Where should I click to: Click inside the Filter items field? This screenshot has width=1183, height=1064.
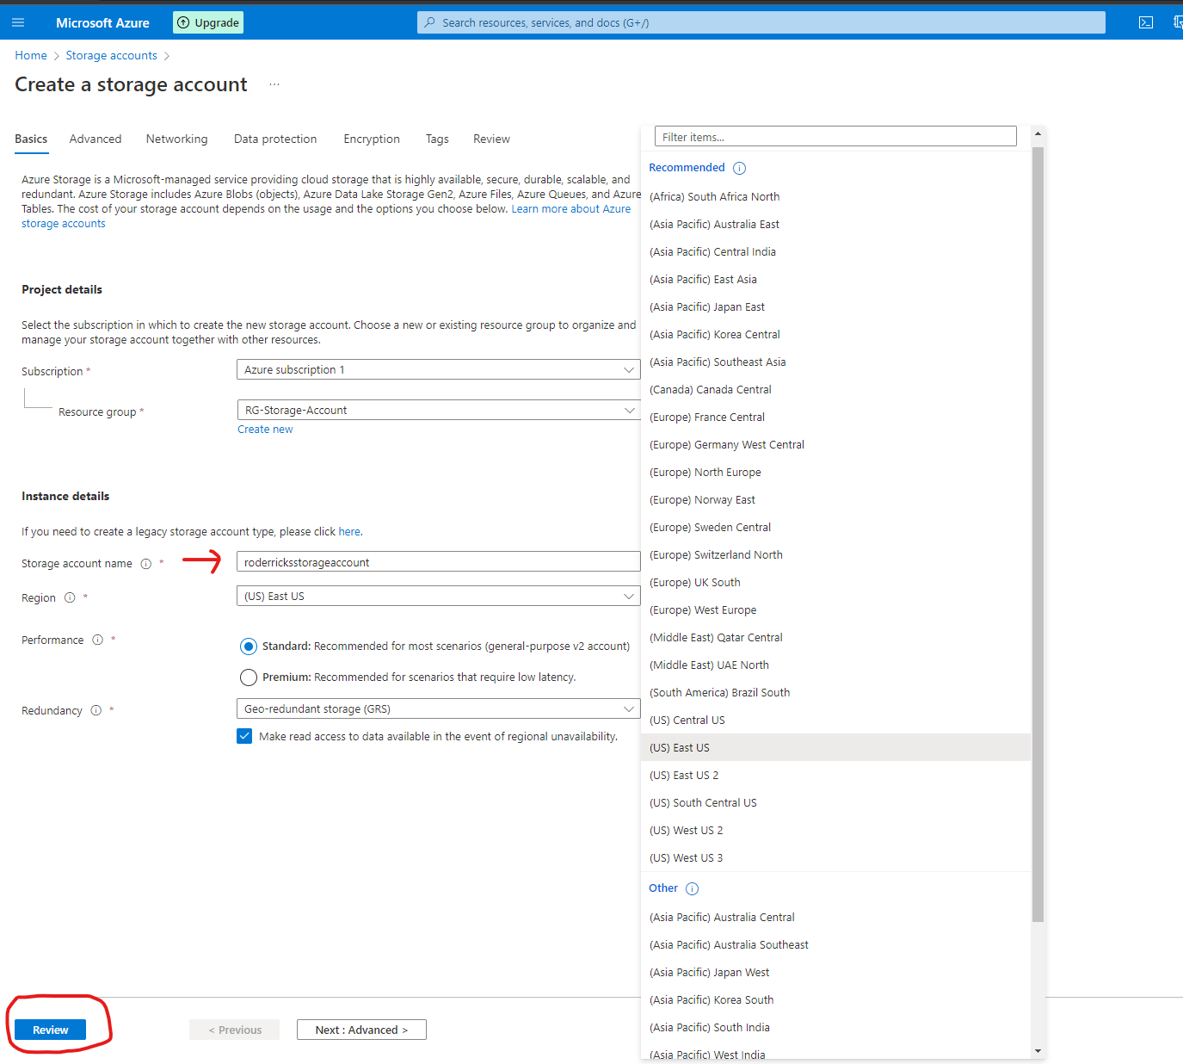click(835, 136)
